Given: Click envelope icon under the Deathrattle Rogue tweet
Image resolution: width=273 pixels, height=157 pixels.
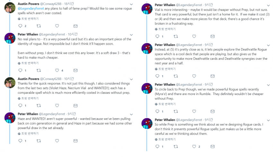Looking at the screenshot, I should pos(212,76).
